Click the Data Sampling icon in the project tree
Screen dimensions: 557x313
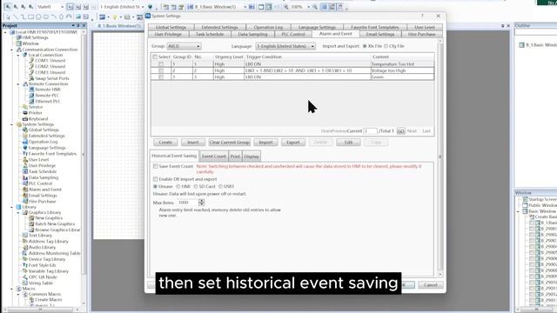click(25, 177)
